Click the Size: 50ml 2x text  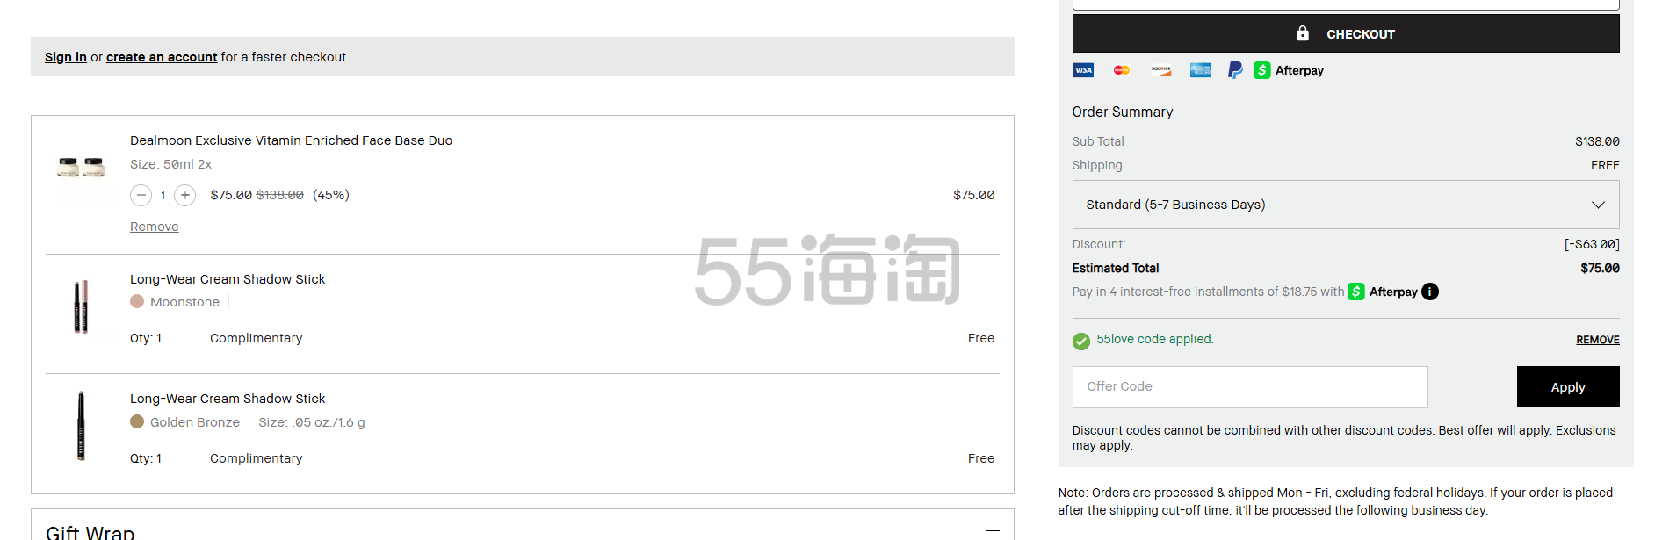pyautogui.click(x=170, y=164)
